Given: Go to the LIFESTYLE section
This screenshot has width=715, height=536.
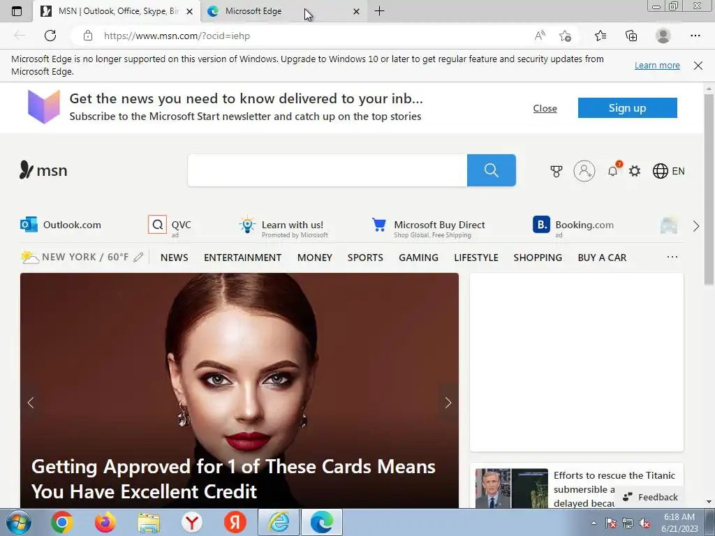Looking at the screenshot, I should click(476, 258).
